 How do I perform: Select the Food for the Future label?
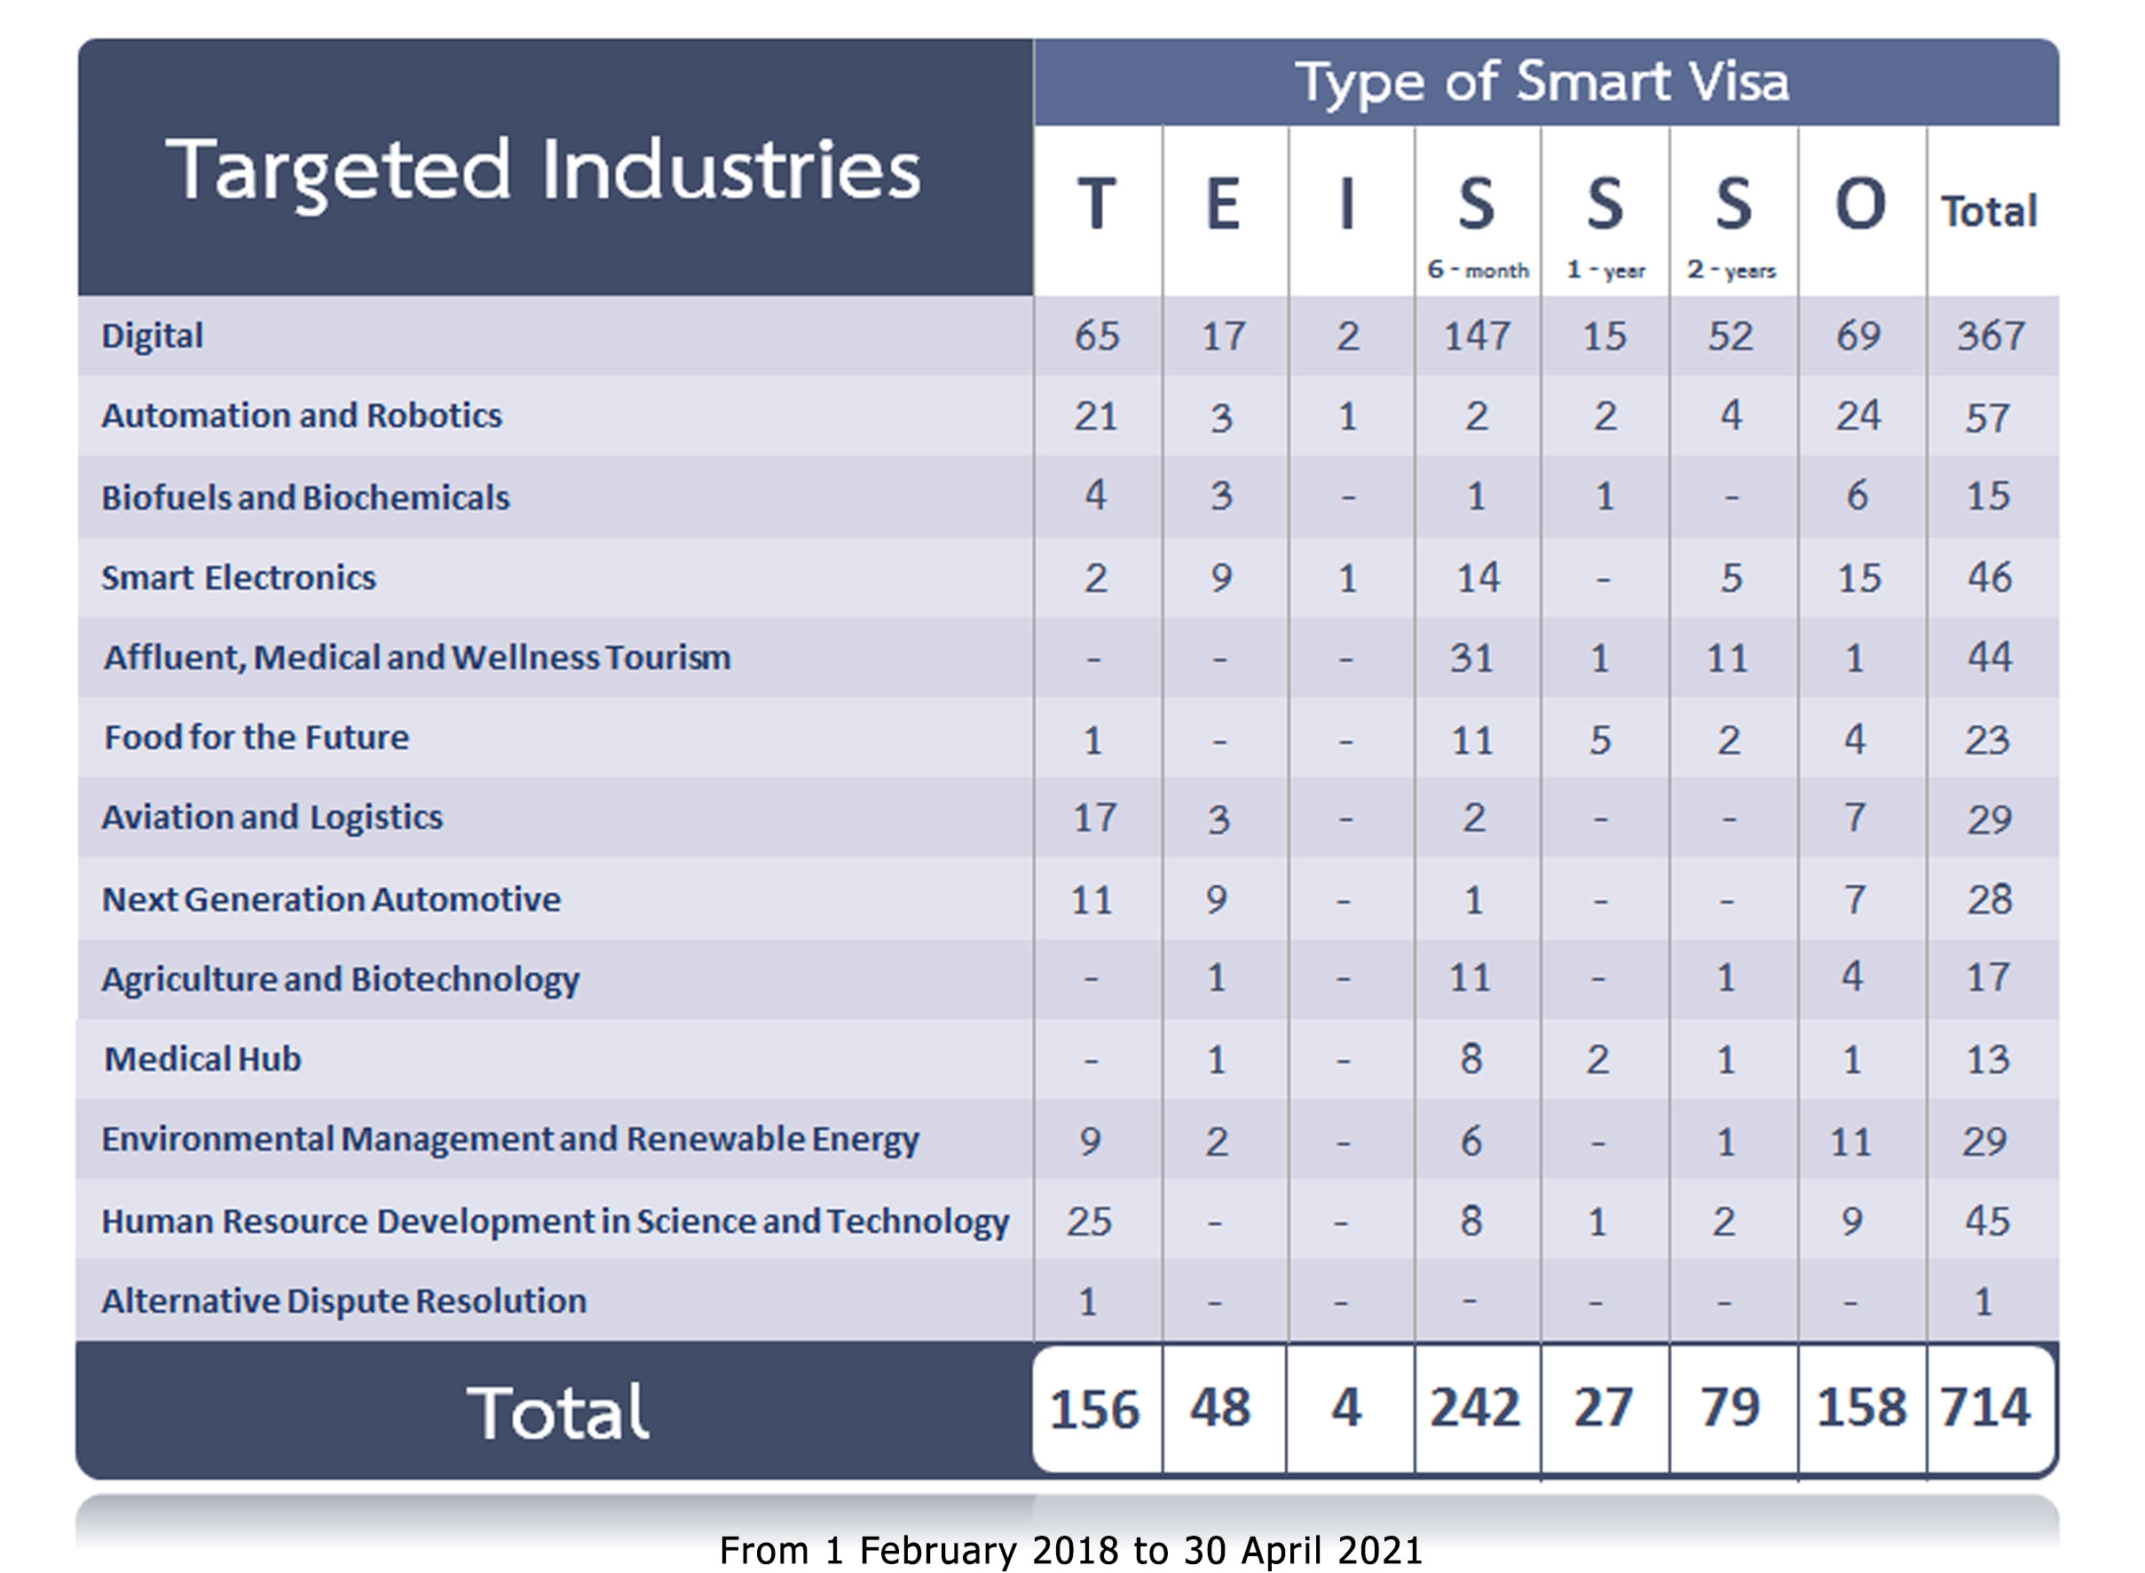click(x=257, y=738)
